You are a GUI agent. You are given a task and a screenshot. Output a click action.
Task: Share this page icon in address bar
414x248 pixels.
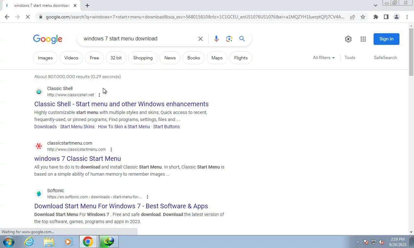pos(353,17)
